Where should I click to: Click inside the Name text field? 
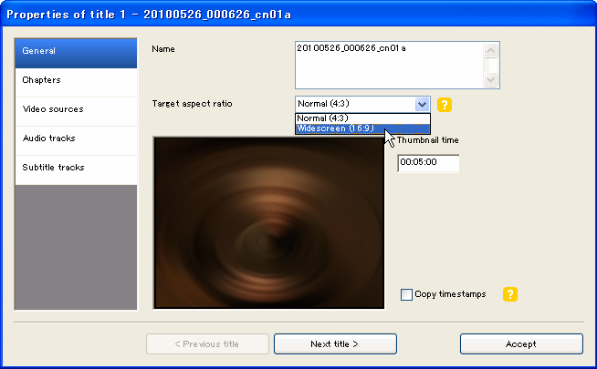coord(390,65)
